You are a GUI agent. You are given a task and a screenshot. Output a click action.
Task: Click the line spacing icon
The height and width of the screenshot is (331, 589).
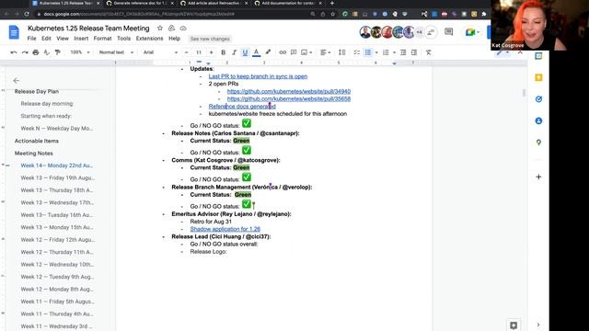(x=341, y=52)
